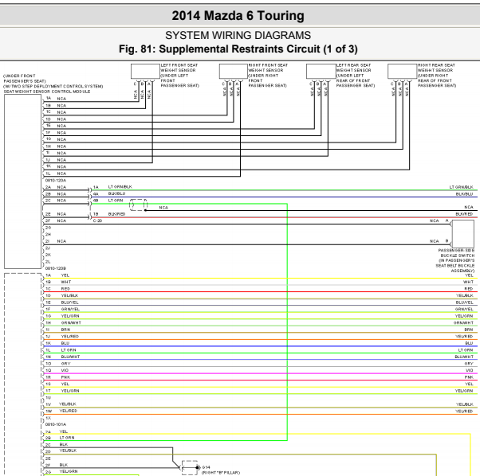Select the "(RIGHT 'B' PILLAR)" ground location text
This screenshot has height=476, width=480.
221,473
